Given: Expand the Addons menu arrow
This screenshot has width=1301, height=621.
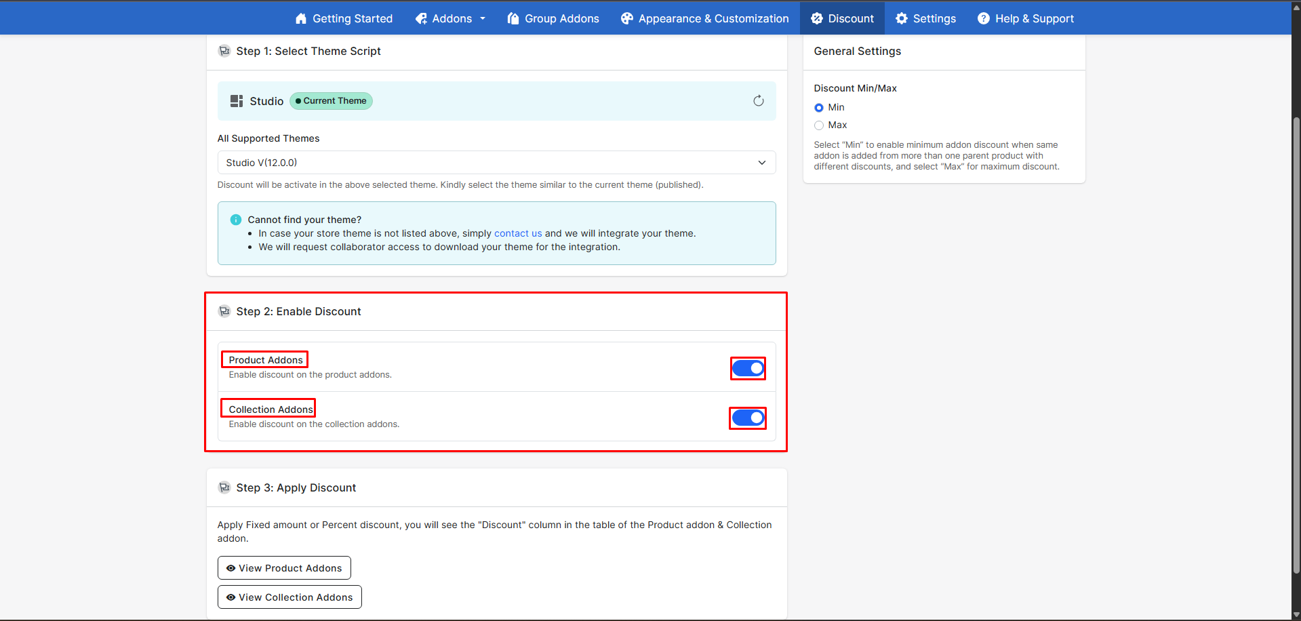Looking at the screenshot, I should (x=483, y=19).
